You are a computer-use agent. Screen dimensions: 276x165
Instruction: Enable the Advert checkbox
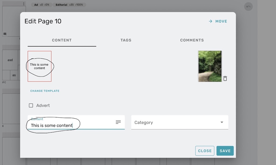(x=31, y=105)
